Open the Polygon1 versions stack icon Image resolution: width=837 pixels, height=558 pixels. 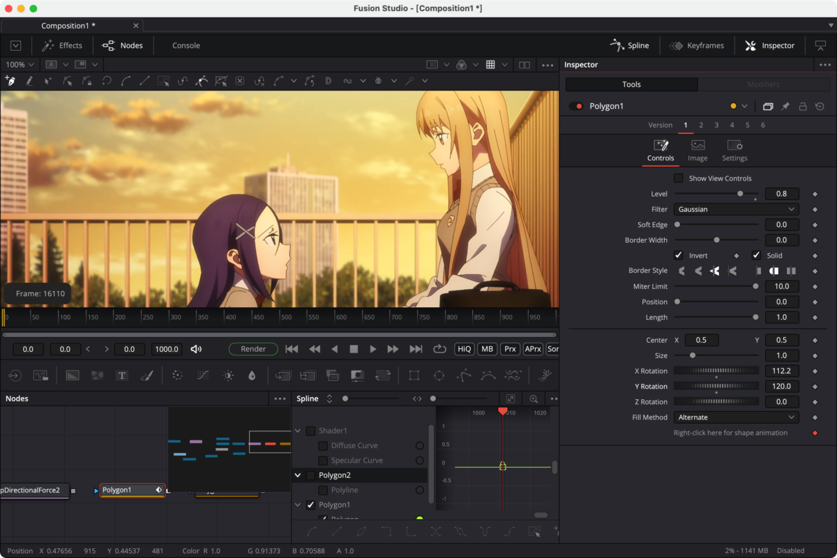coord(768,107)
